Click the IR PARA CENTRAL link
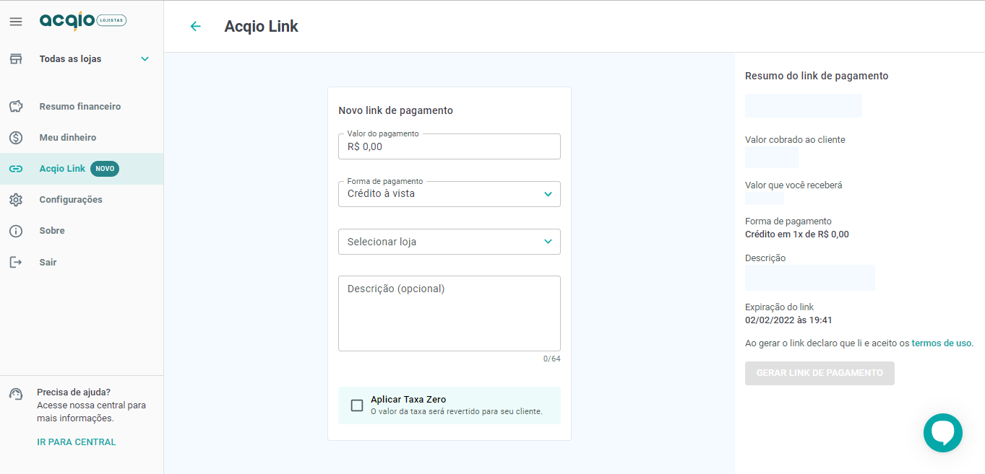The height and width of the screenshot is (474, 985). point(77,442)
